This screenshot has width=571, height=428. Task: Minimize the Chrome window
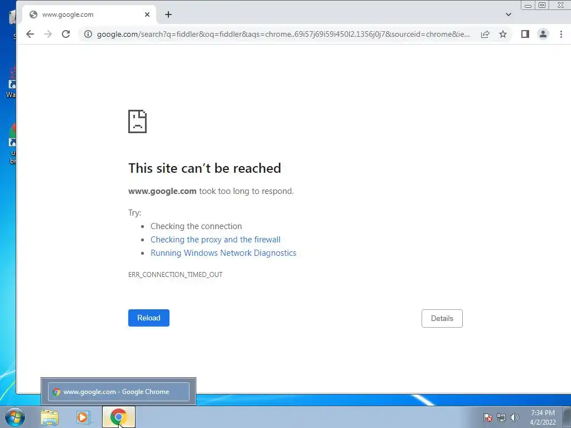coord(528,5)
